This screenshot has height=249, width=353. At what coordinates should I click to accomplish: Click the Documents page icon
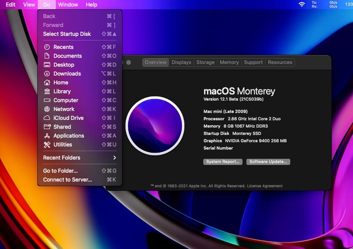47,56
